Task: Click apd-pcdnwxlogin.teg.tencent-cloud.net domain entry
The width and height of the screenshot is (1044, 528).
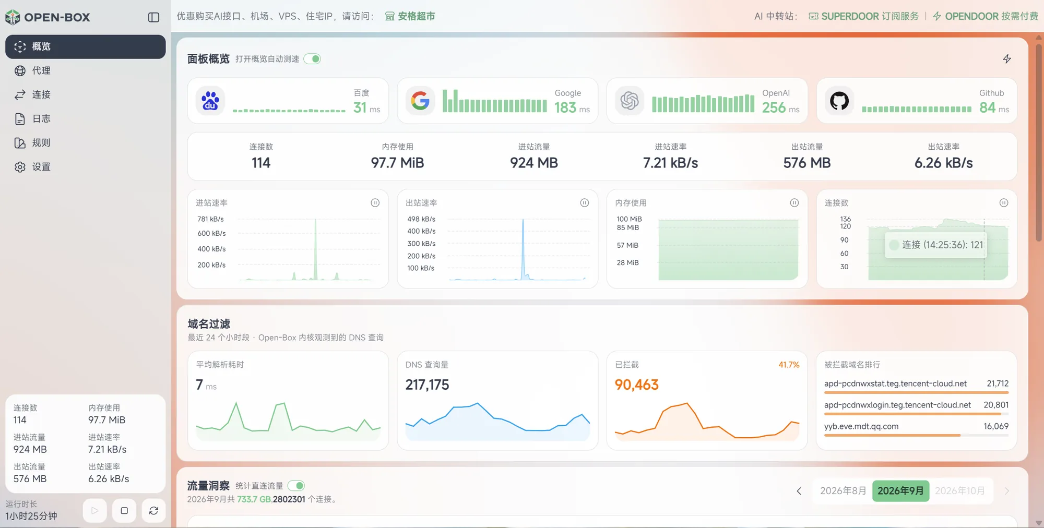Action: 916,406
